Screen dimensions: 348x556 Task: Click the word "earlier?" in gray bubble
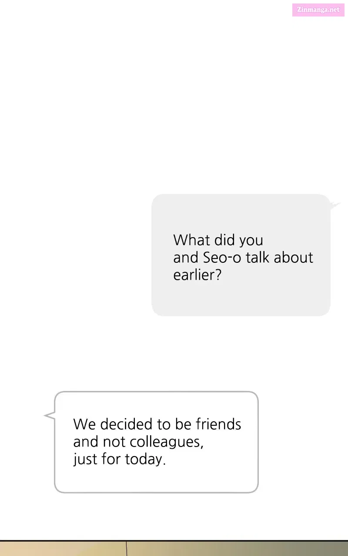coord(197,275)
